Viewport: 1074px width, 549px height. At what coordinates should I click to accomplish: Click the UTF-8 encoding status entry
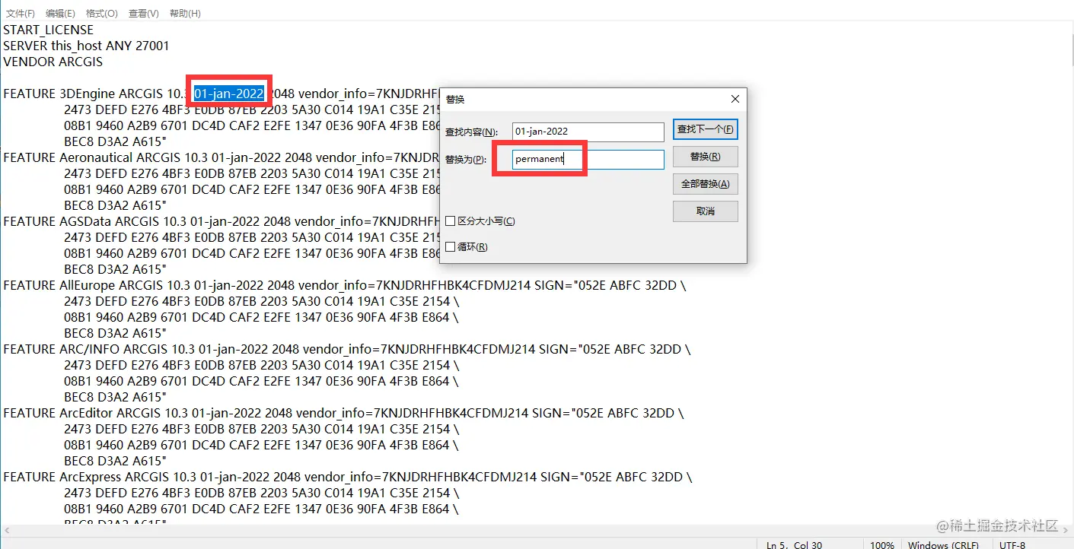1012,544
